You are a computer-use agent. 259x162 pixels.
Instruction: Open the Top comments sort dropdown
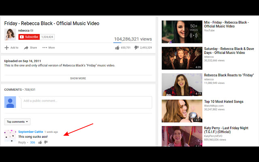[x=17, y=122]
